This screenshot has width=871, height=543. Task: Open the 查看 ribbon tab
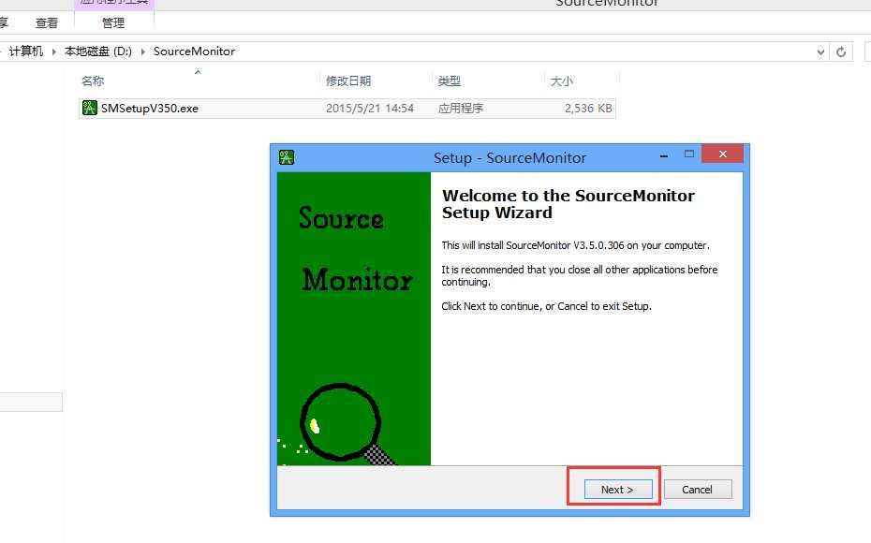tap(47, 22)
